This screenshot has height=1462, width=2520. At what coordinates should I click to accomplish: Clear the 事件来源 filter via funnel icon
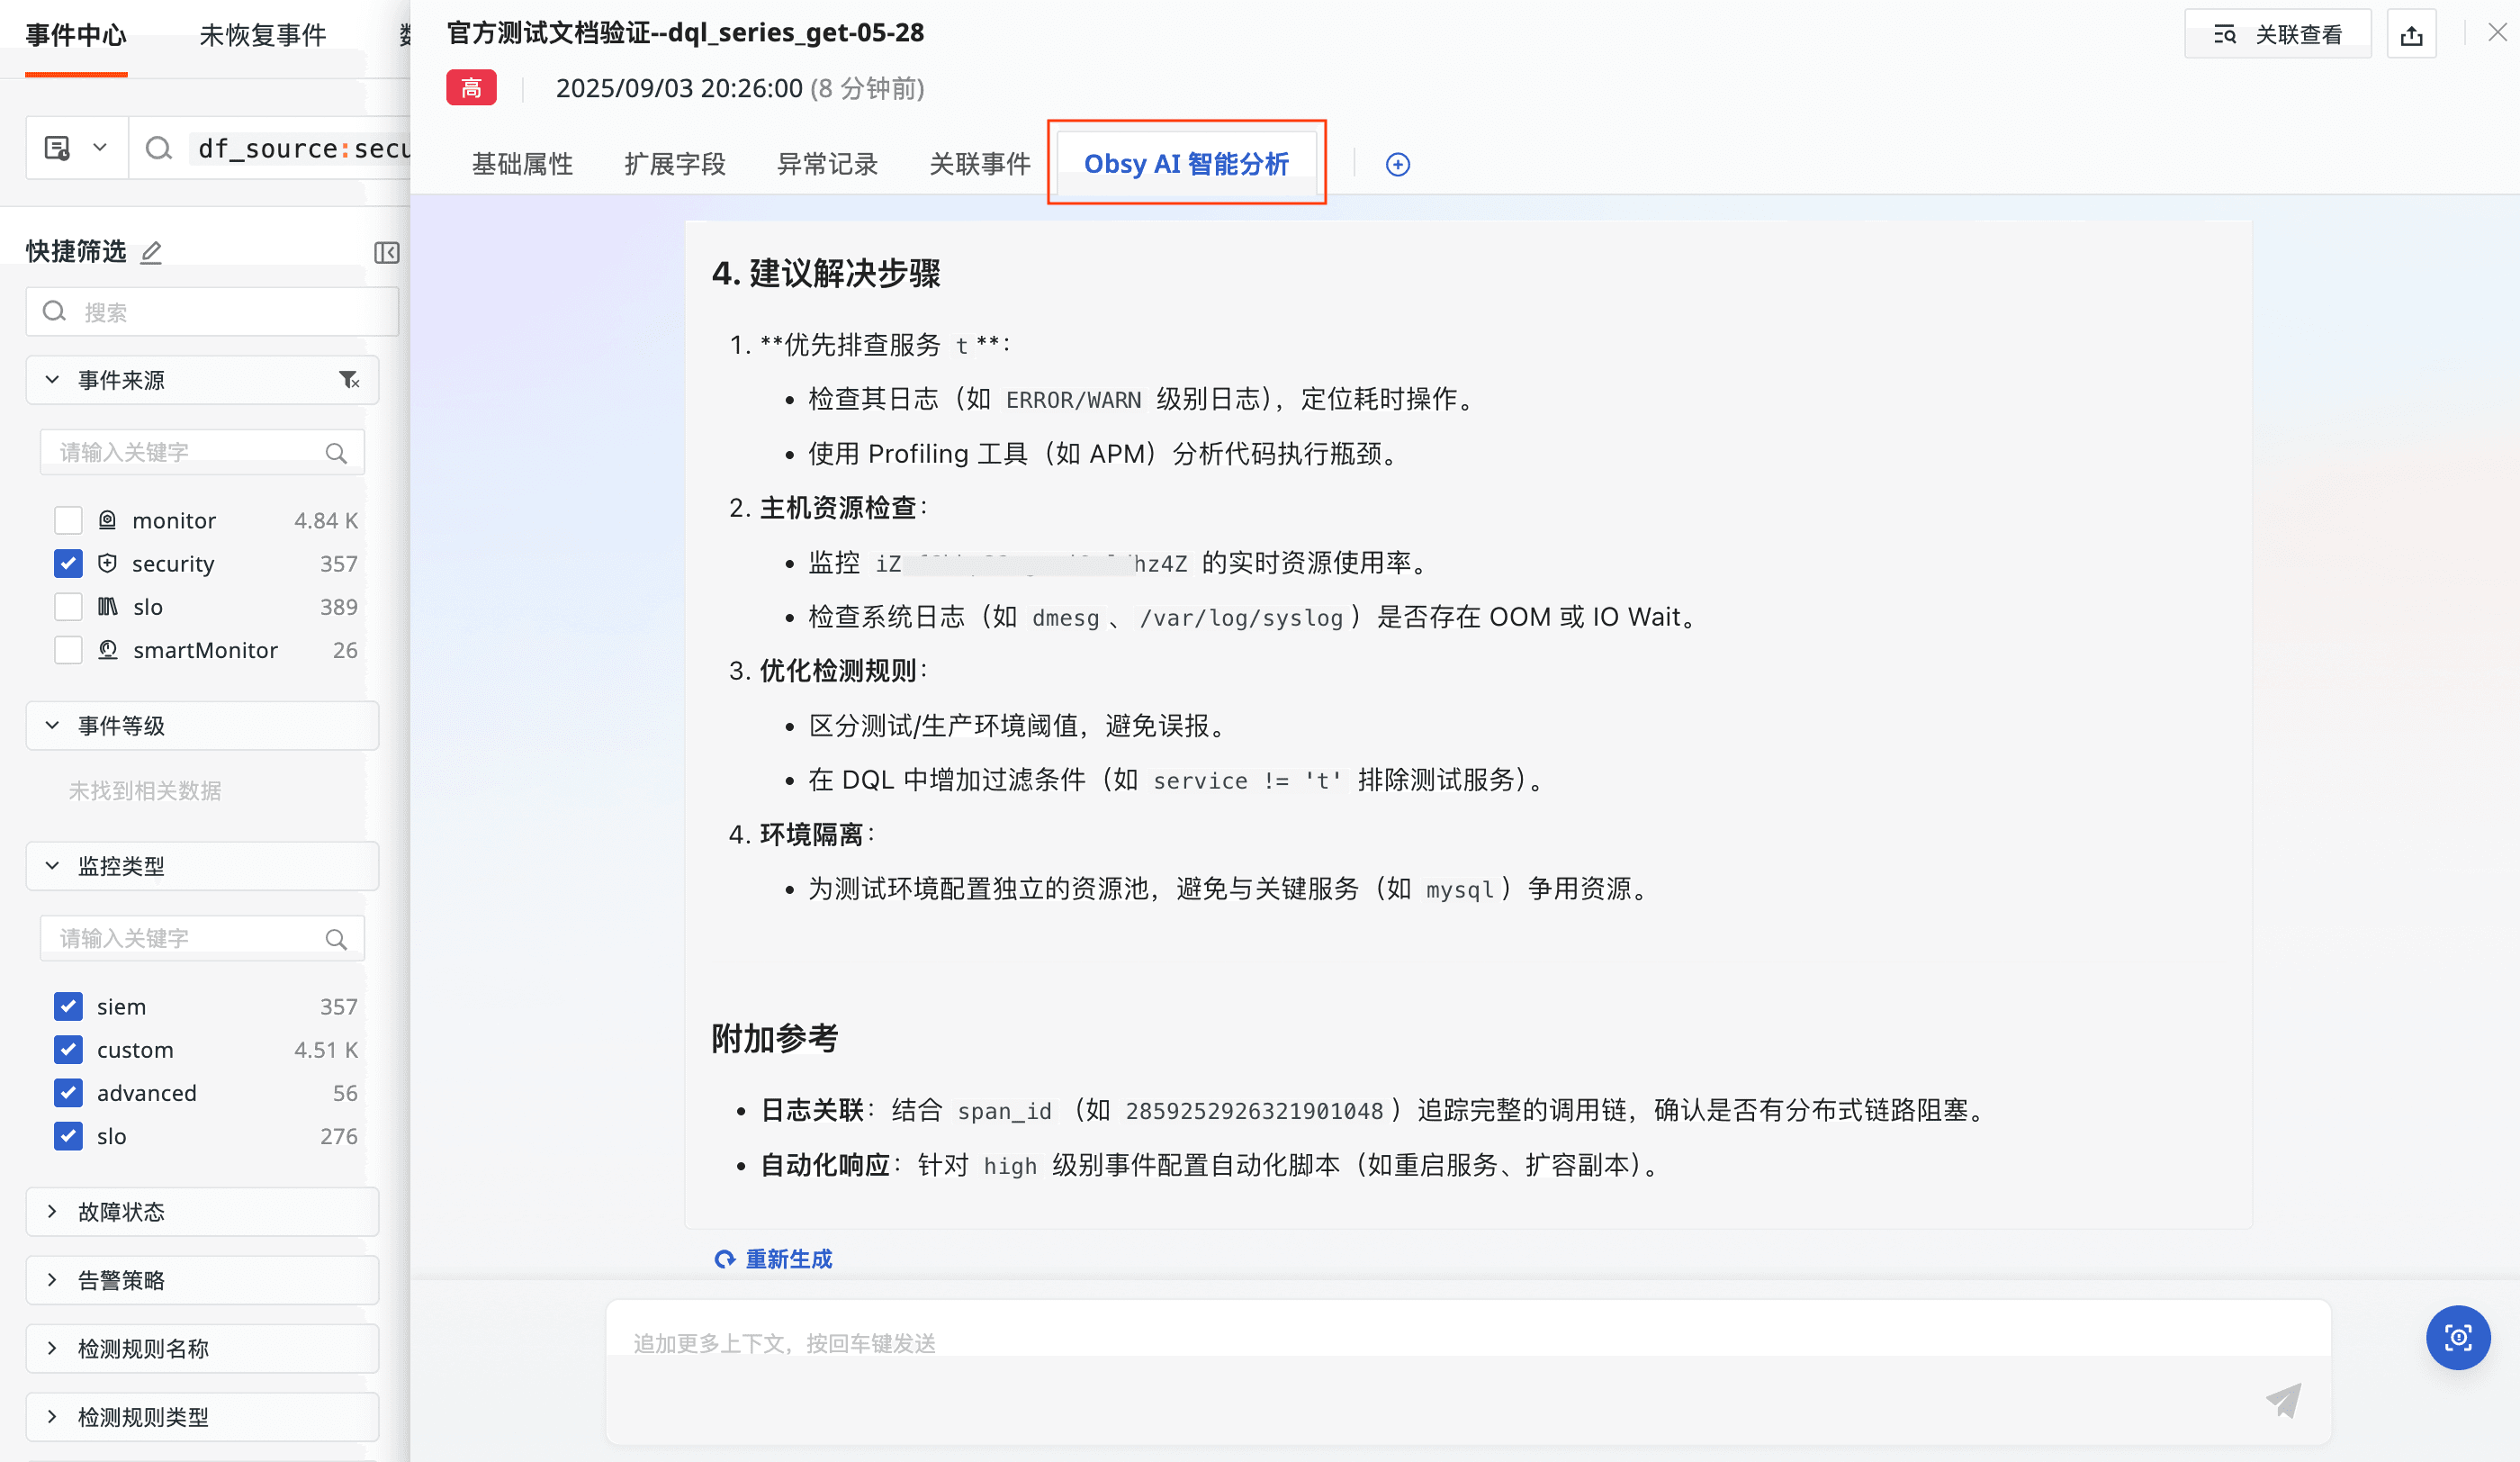tap(348, 380)
